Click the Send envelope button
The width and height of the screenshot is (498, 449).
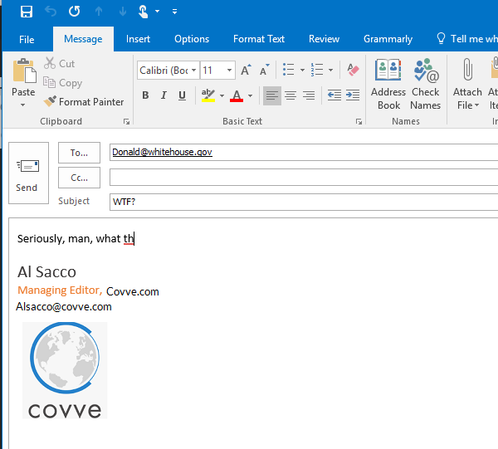coord(27,175)
